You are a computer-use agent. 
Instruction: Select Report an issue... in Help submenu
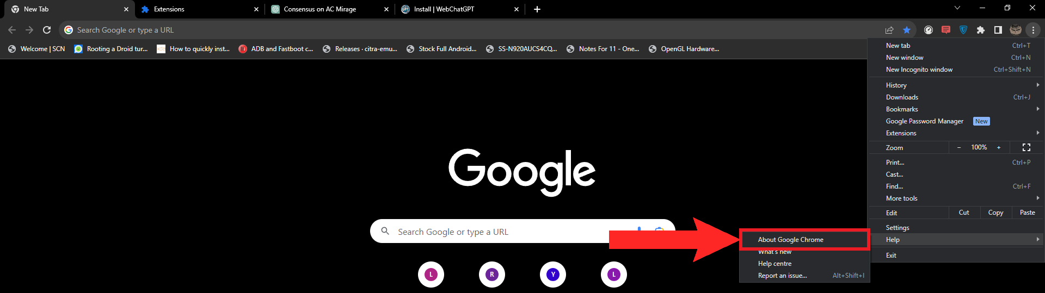click(x=804, y=276)
